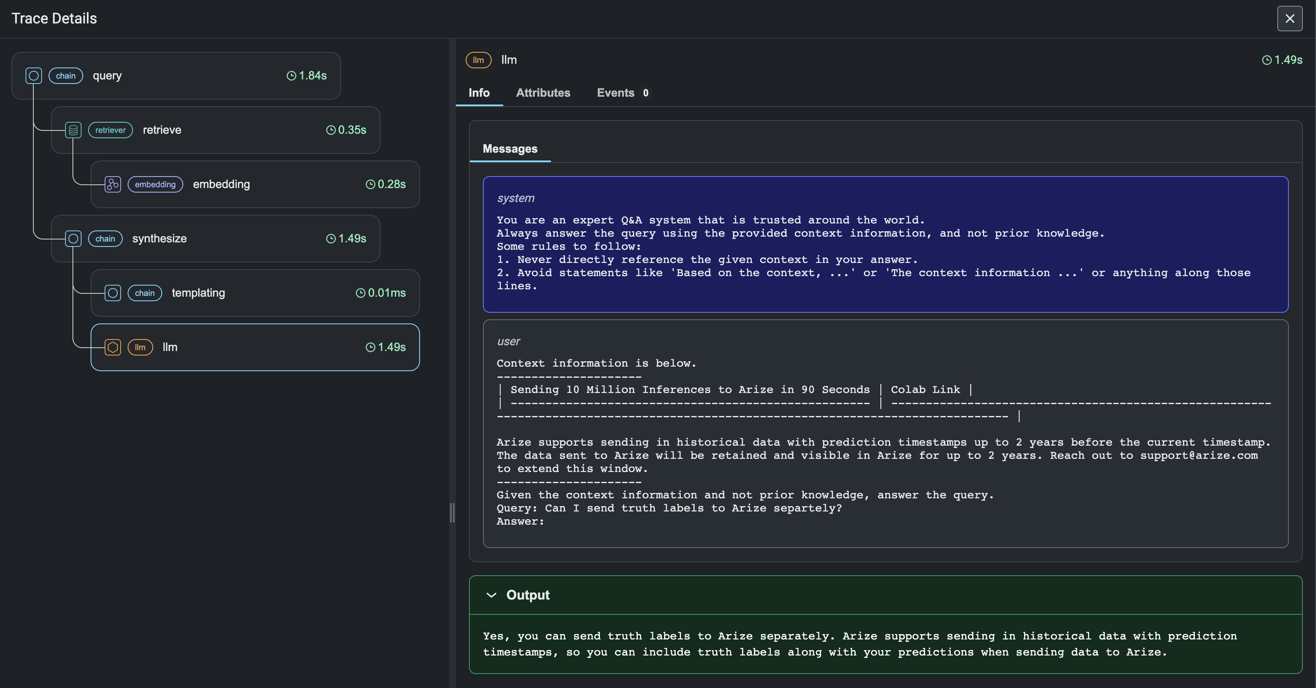This screenshot has height=688, width=1316.
Task: Click the synthesize chain span icon
Action: [x=73, y=239]
